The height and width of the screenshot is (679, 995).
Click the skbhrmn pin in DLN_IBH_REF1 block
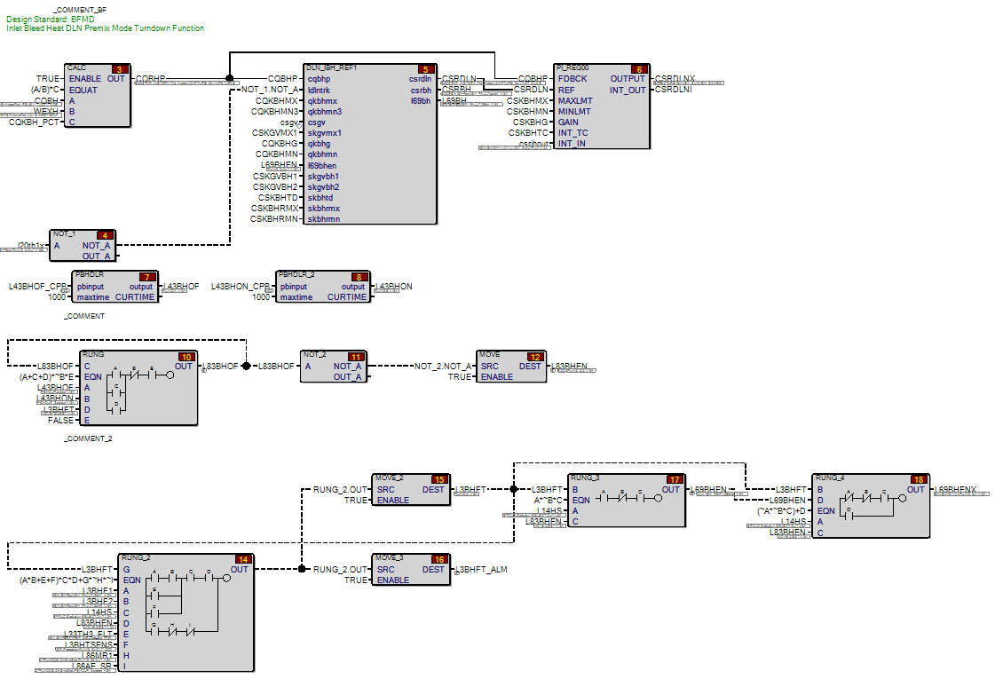(x=323, y=219)
